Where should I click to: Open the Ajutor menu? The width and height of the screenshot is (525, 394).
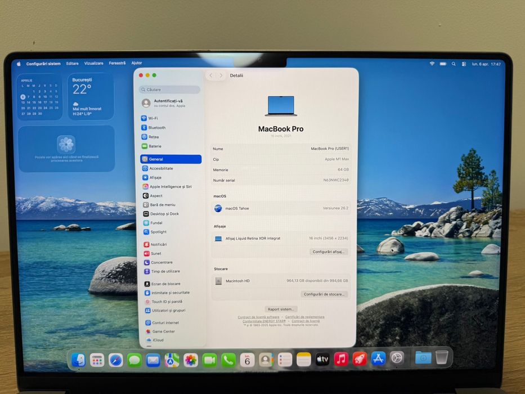137,62
